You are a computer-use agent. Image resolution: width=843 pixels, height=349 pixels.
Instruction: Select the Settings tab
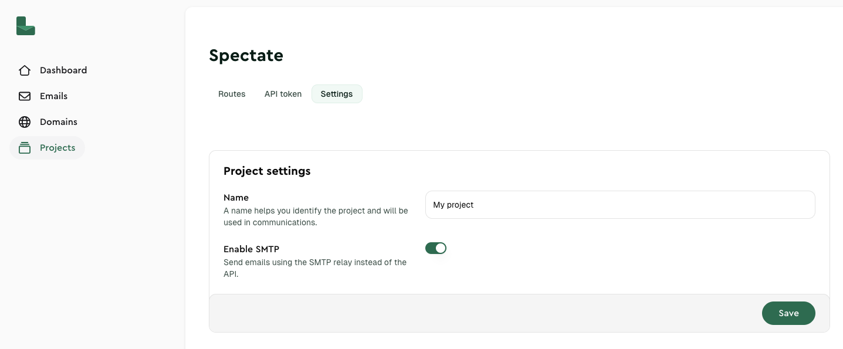click(x=337, y=94)
